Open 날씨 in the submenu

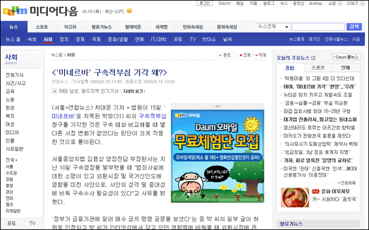click(x=228, y=39)
